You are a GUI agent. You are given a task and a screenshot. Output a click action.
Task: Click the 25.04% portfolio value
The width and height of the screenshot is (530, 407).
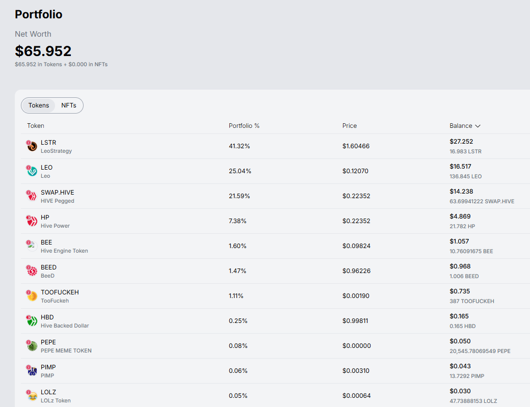(x=240, y=171)
